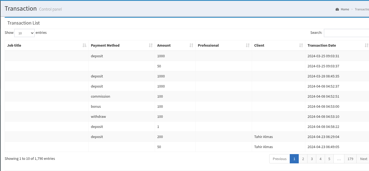Click the Home dashboard icon in breadcrumb
The height and width of the screenshot is (171, 369).
[x=337, y=9]
